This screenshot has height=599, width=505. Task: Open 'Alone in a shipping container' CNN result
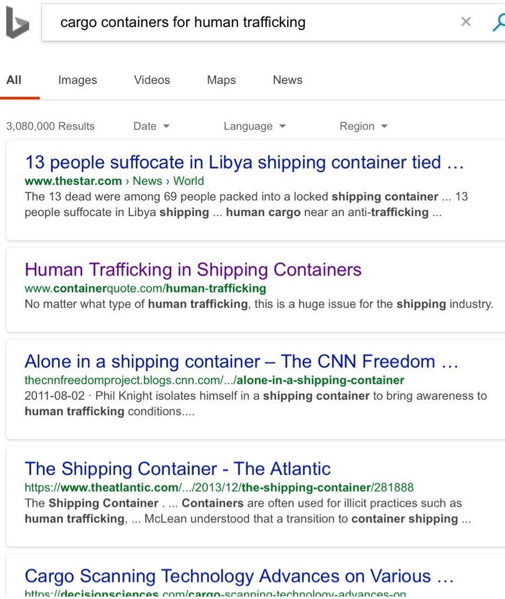click(241, 361)
